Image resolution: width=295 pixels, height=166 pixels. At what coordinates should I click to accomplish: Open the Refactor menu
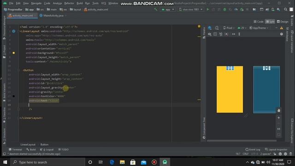69,3
